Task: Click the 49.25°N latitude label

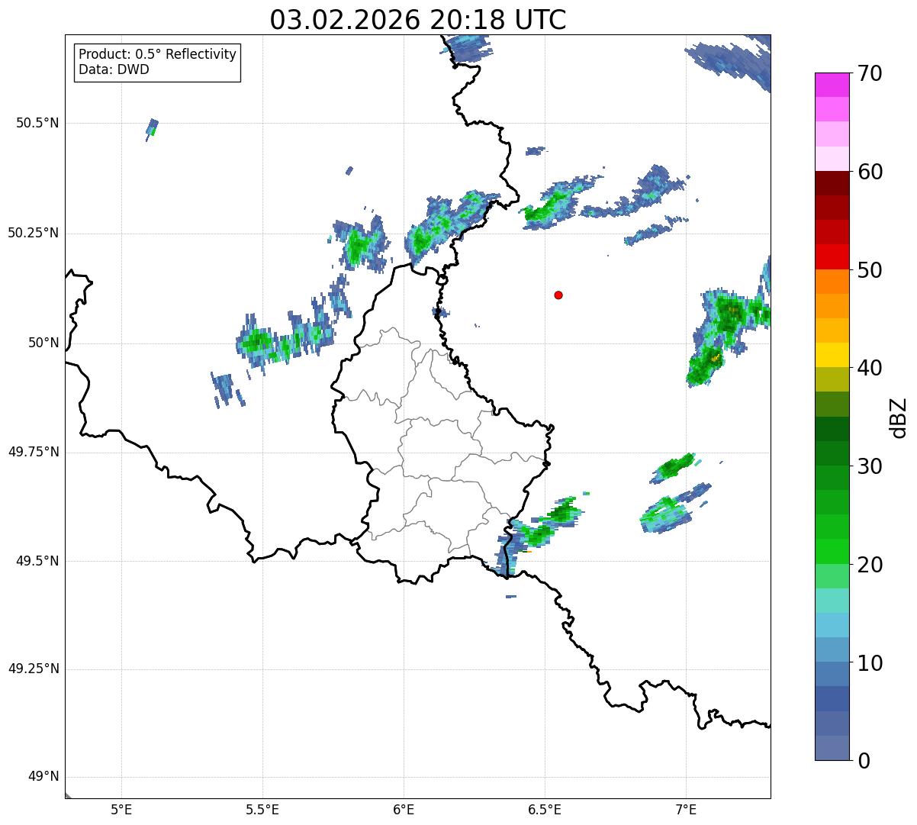Action: click(34, 669)
